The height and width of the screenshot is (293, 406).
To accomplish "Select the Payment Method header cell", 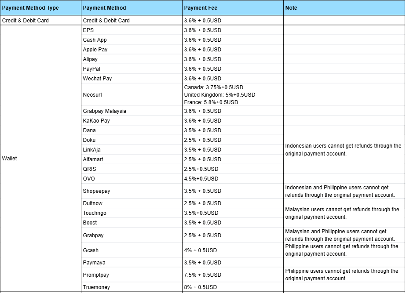I will point(104,8).
